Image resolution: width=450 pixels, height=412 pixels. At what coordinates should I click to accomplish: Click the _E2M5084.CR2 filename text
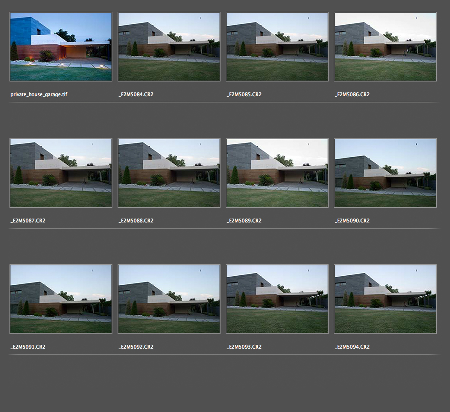[x=136, y=95]
